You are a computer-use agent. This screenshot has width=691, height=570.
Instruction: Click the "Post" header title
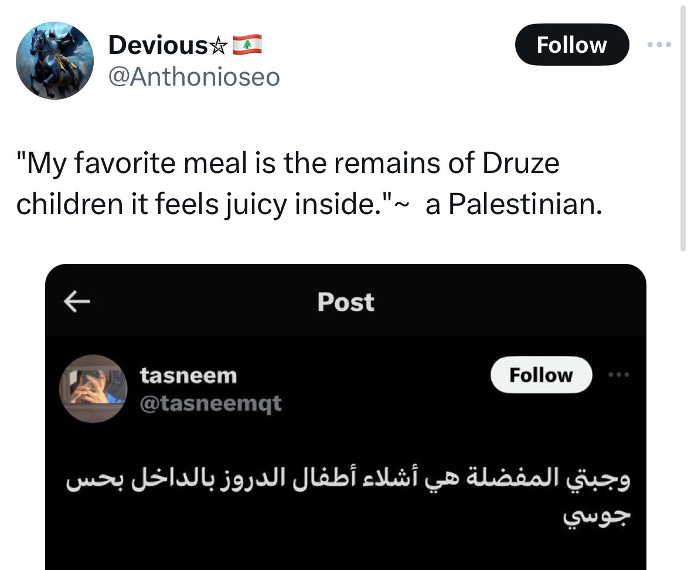pos(345,302)
